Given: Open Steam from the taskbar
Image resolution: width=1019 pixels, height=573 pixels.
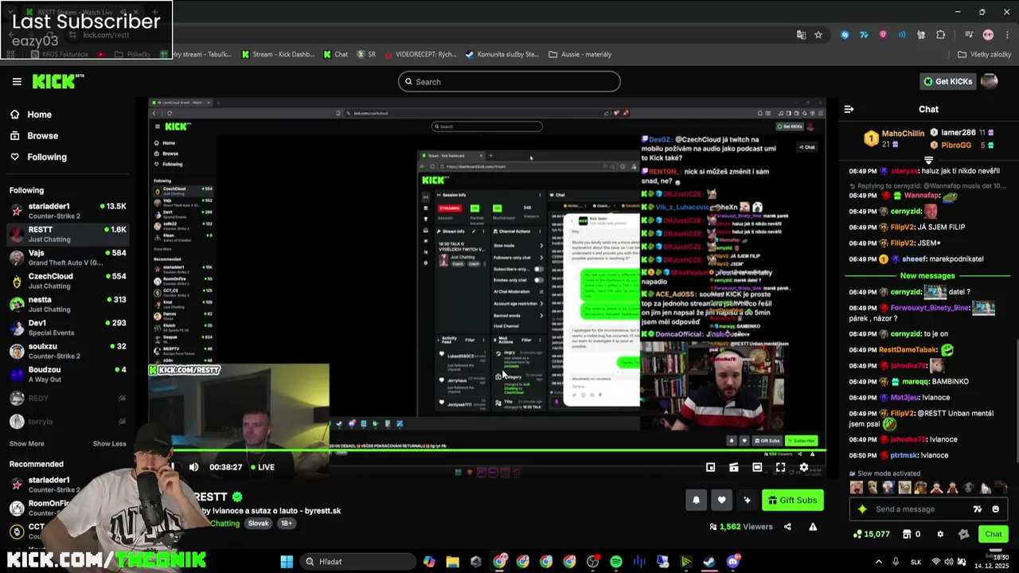Looking at the screenshot, I should [709, 562].
